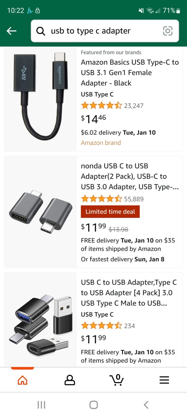Open Amazon Basics USB Type-C adapter title
The width and height of the screenshot is (187, 417).
130,73
